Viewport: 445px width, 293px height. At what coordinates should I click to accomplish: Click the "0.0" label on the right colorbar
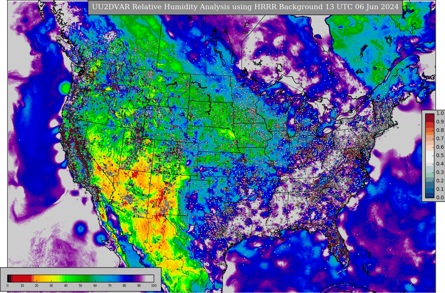tap(440, 197)
